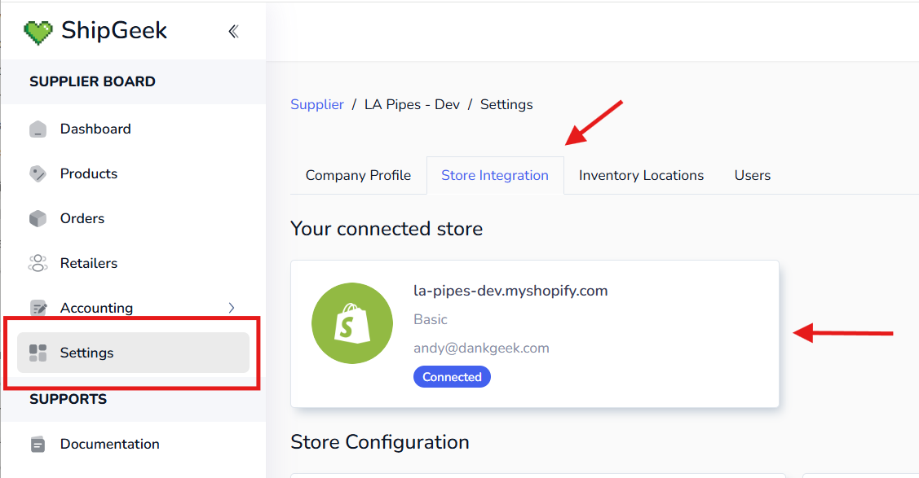Viewport: 919px width, 478px height.
Task: Click the Settings breadcrumb text
Action: pos(506,105)
